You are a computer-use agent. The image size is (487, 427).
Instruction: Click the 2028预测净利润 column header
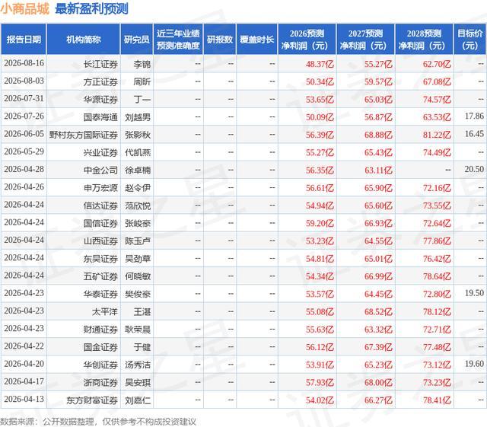point(424,40)
